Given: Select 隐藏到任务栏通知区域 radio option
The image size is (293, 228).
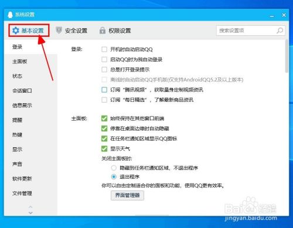Looking at the screenshot, I should click(114, 168).
